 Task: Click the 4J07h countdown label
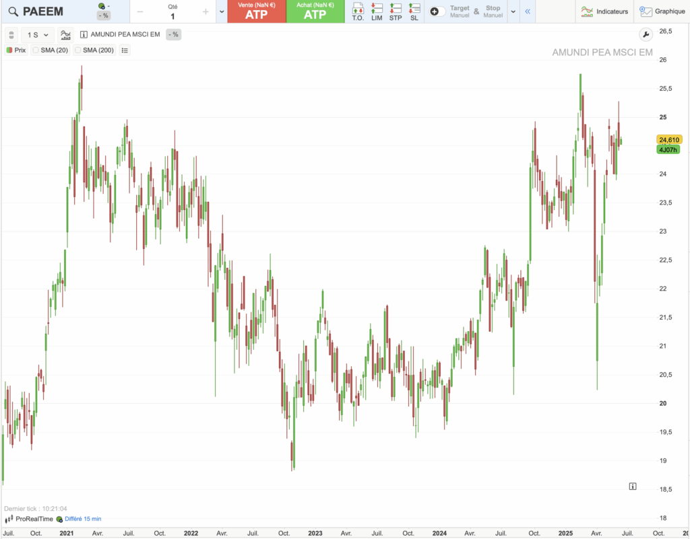pos(668,150)
